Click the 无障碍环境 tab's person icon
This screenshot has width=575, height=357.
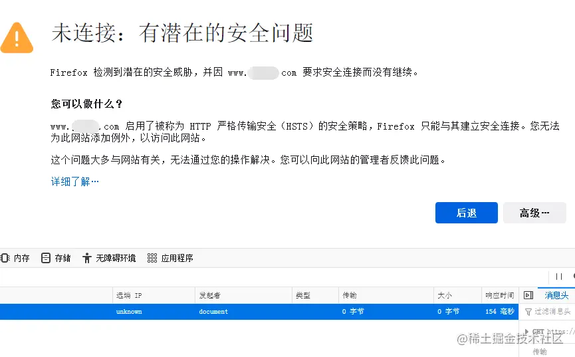tap(86, 259)
